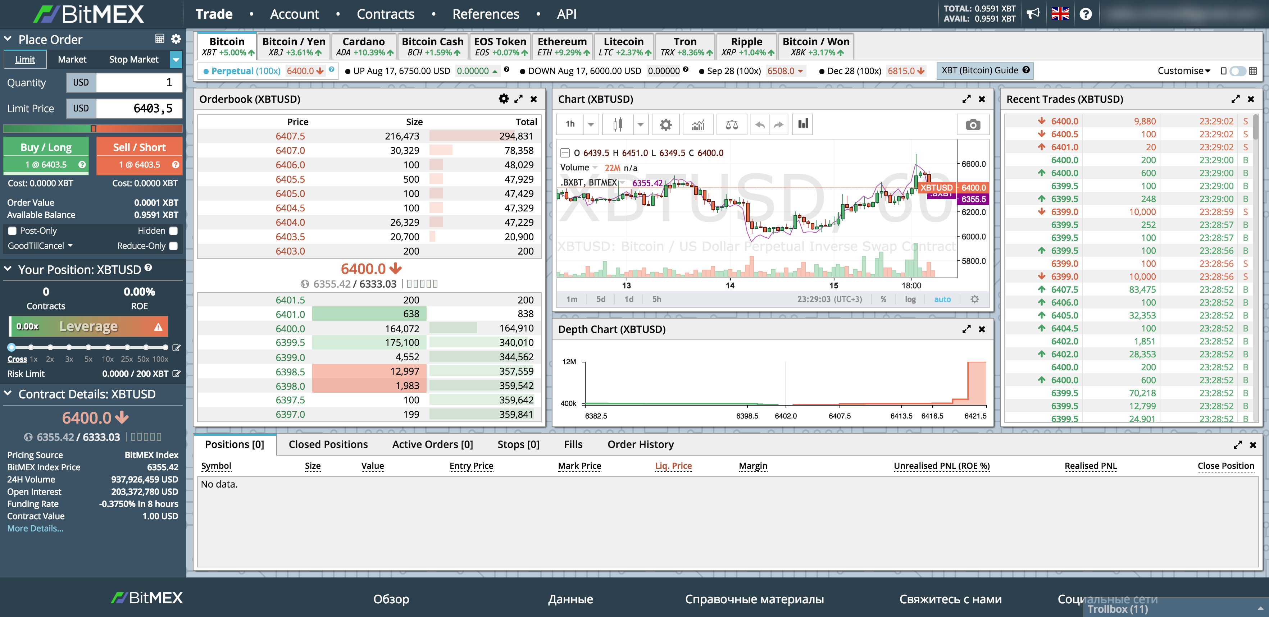This screenshot has height=617, width=1269.
Task: Click help icon on Buy / Long button
Action: pyautogui.click(x=82, y=165)
